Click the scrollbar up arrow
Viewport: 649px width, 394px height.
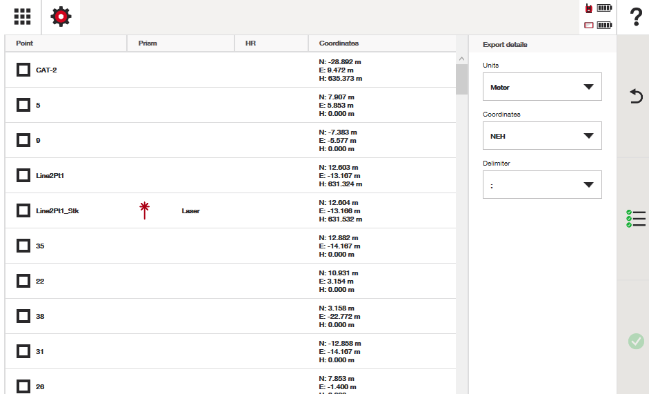pos(461,59)
